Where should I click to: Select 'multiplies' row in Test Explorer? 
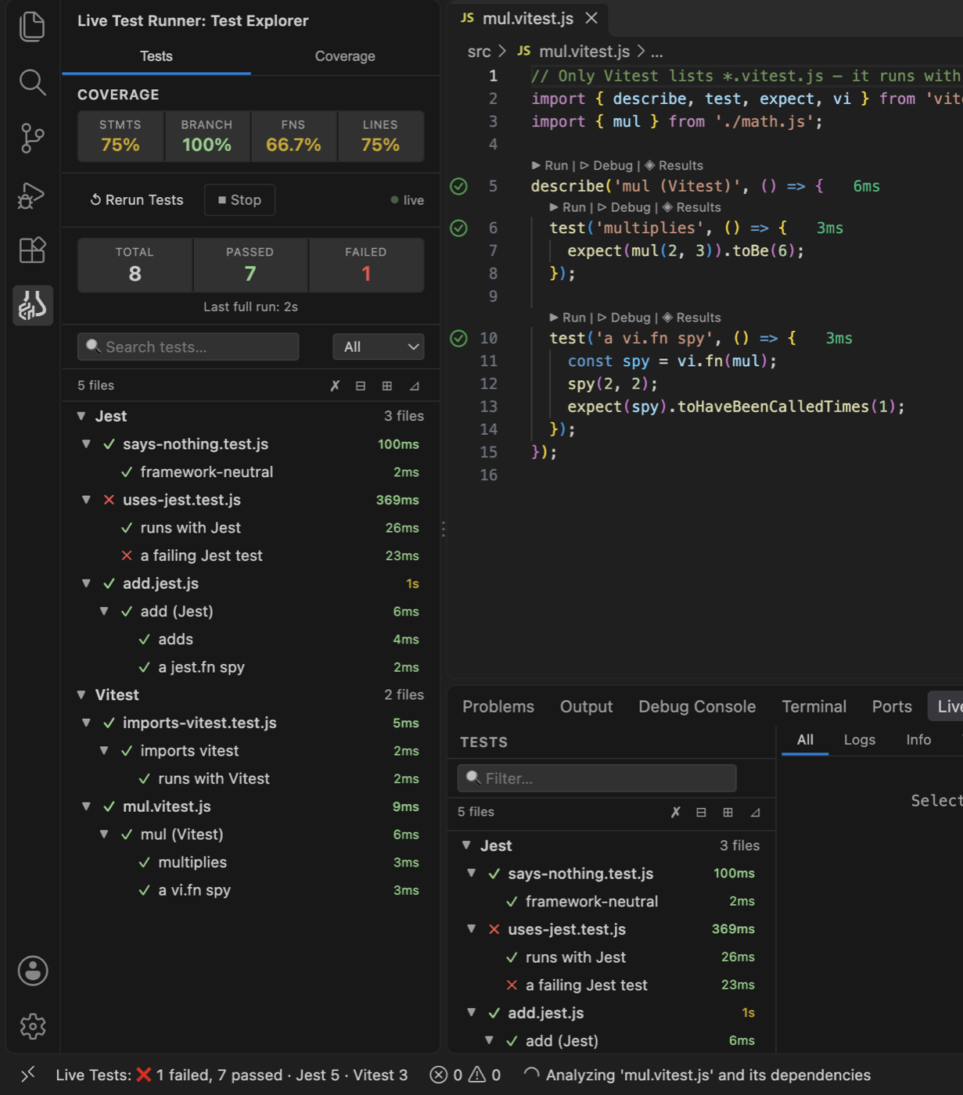pyautogui.click(x=250, y=862)
